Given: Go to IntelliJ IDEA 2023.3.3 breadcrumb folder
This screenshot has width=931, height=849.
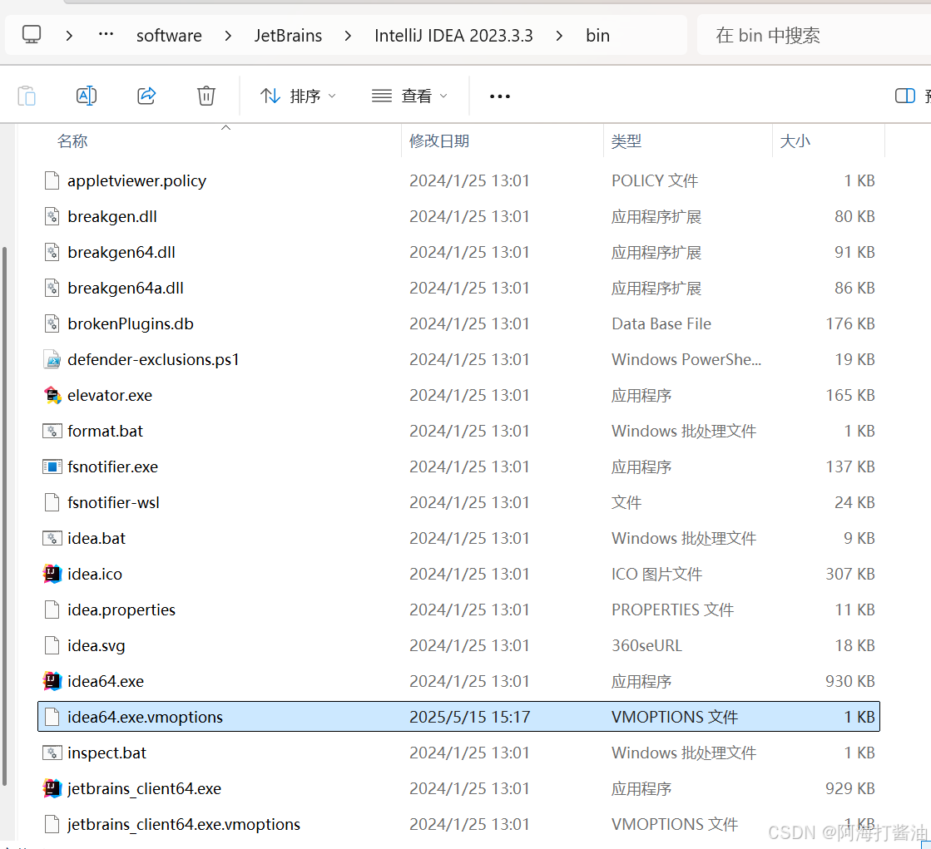Looking at the screenshot, I should tap(453, 36).
